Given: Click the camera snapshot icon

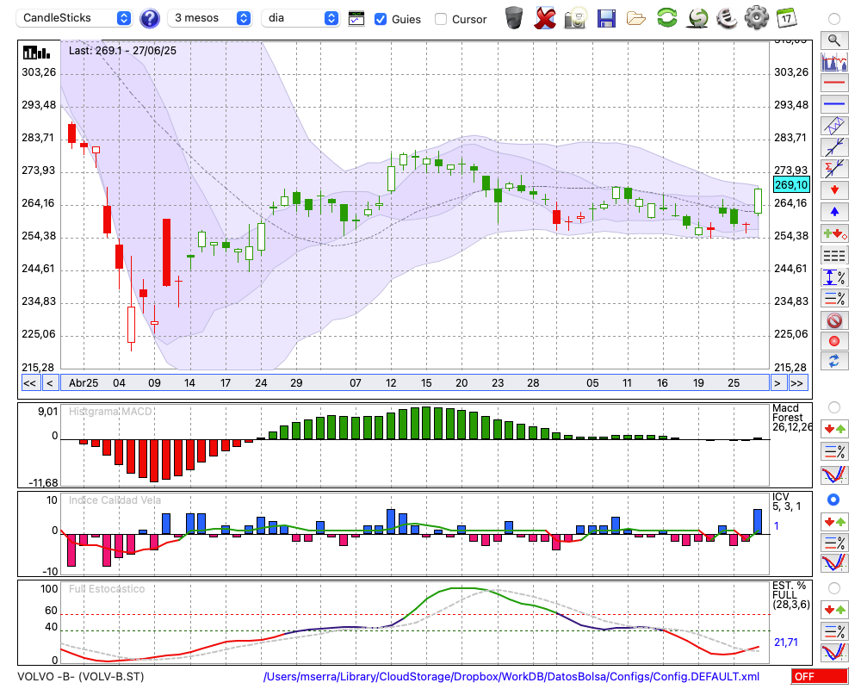Looking at the screenshot, I should (x=575, y=18).
